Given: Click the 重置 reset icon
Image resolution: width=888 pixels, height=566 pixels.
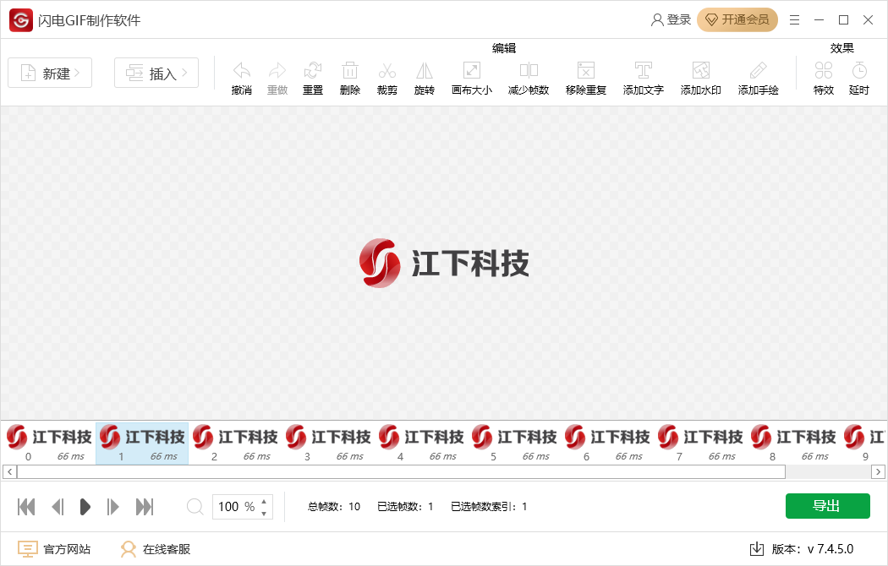Looking at the screenshot, I should [x=313, y=71].
